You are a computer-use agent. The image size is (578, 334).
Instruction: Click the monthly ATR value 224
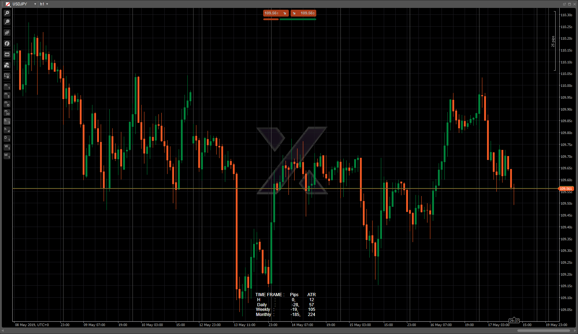tap(312, 315)
